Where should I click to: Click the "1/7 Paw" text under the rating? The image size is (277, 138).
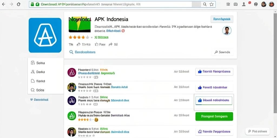[100, 44]
